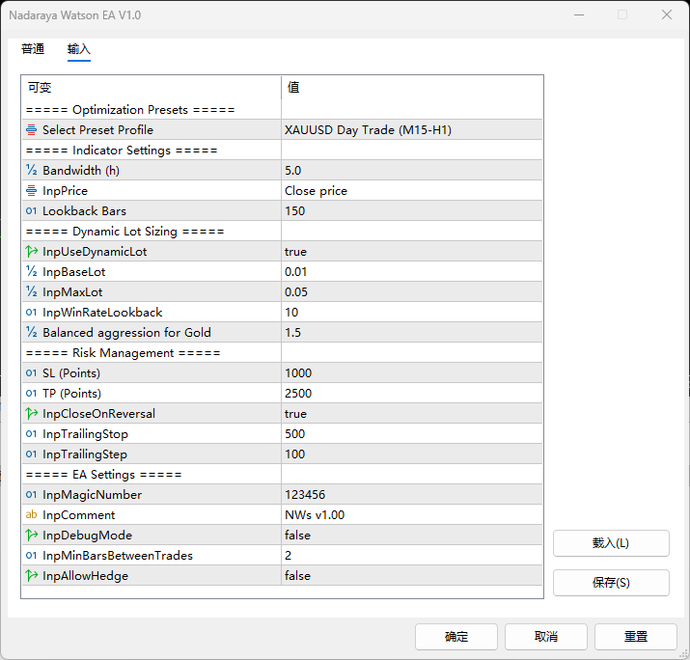Click the enum icon beside Select Preset Profile
The width and height of the screenshot is (690, 660).
click(x=32, y=130)
